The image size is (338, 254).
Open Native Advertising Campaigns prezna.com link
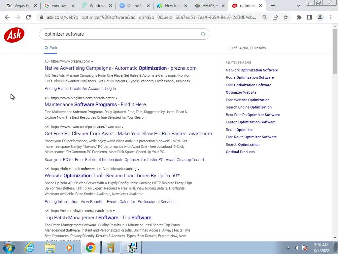click(120, 68)
